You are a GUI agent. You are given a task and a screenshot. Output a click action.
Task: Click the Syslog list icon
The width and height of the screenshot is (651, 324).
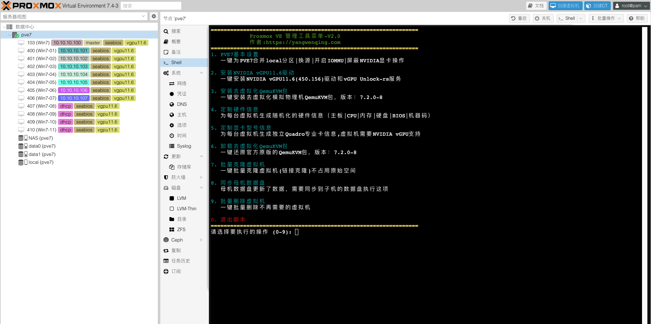(x=172, y=146)
